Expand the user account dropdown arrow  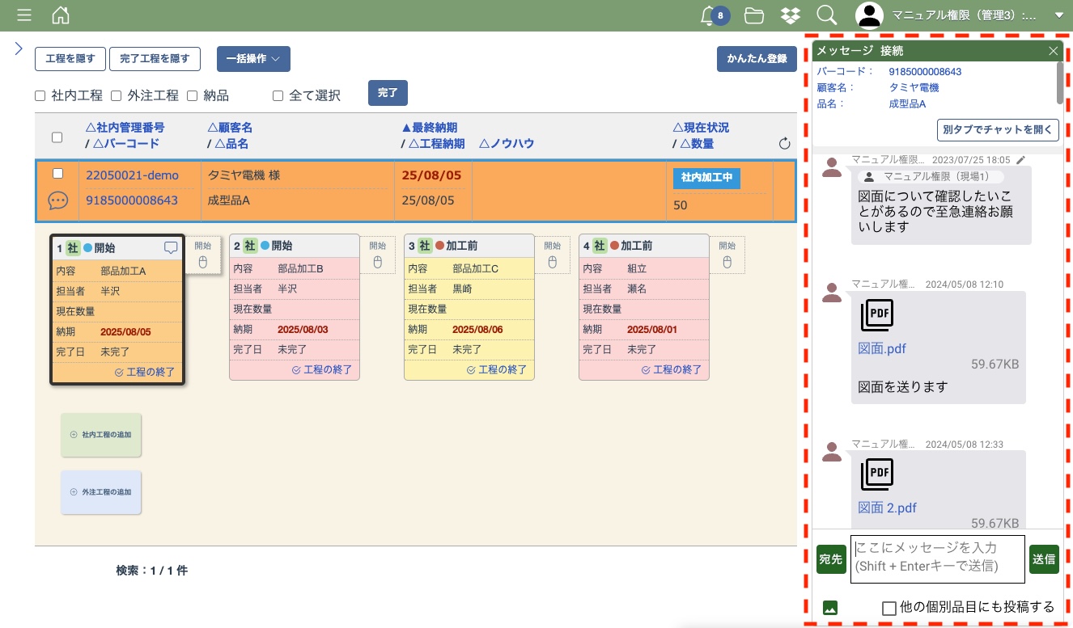1058,15
